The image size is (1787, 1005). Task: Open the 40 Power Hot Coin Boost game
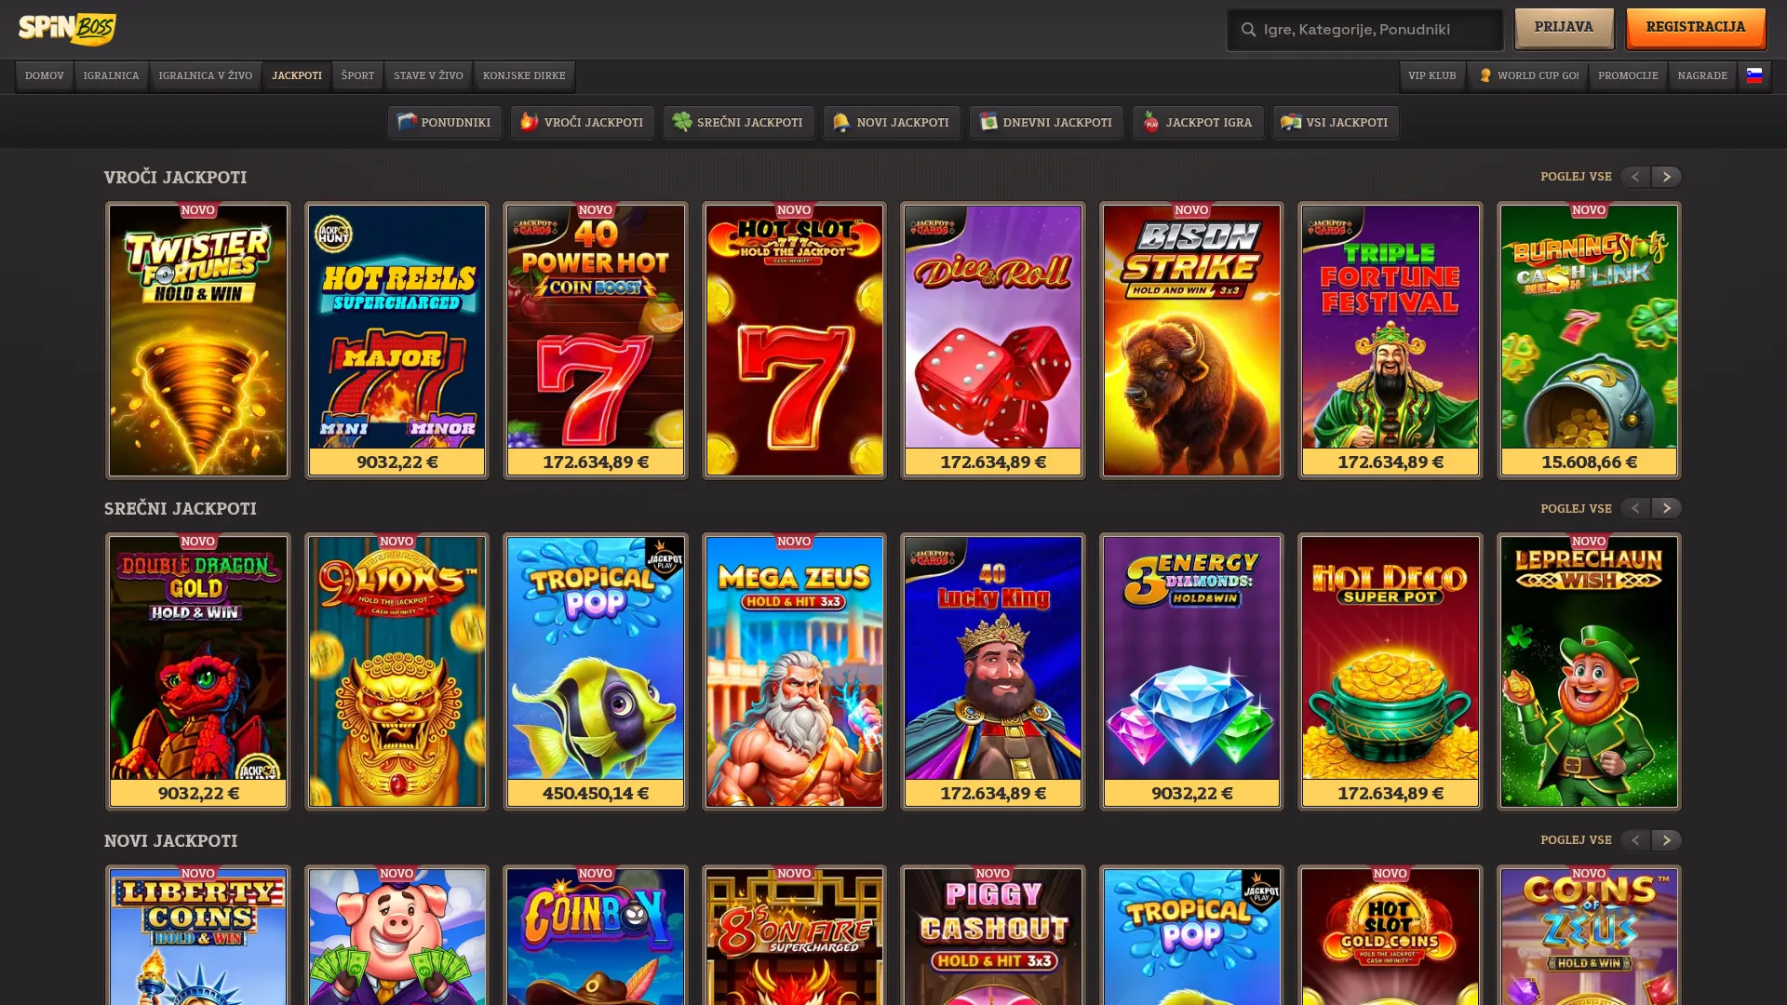point(596,341)
